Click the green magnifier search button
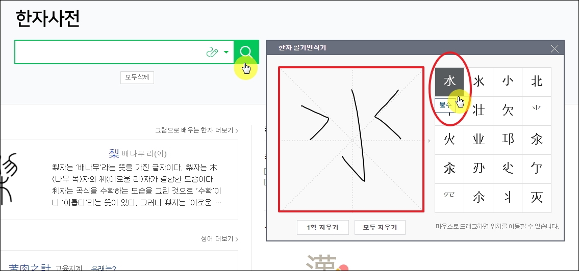 pos(246,52)
